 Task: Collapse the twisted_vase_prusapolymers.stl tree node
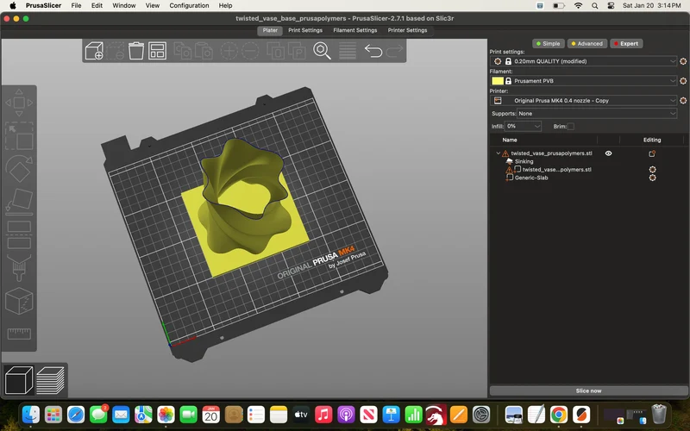pyautogui.click(x=499, y=153)
